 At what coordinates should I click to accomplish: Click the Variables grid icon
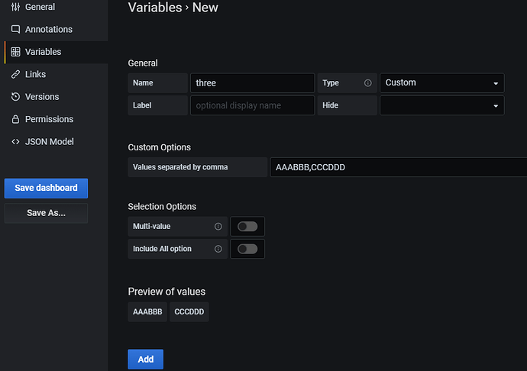click(15, 52)
